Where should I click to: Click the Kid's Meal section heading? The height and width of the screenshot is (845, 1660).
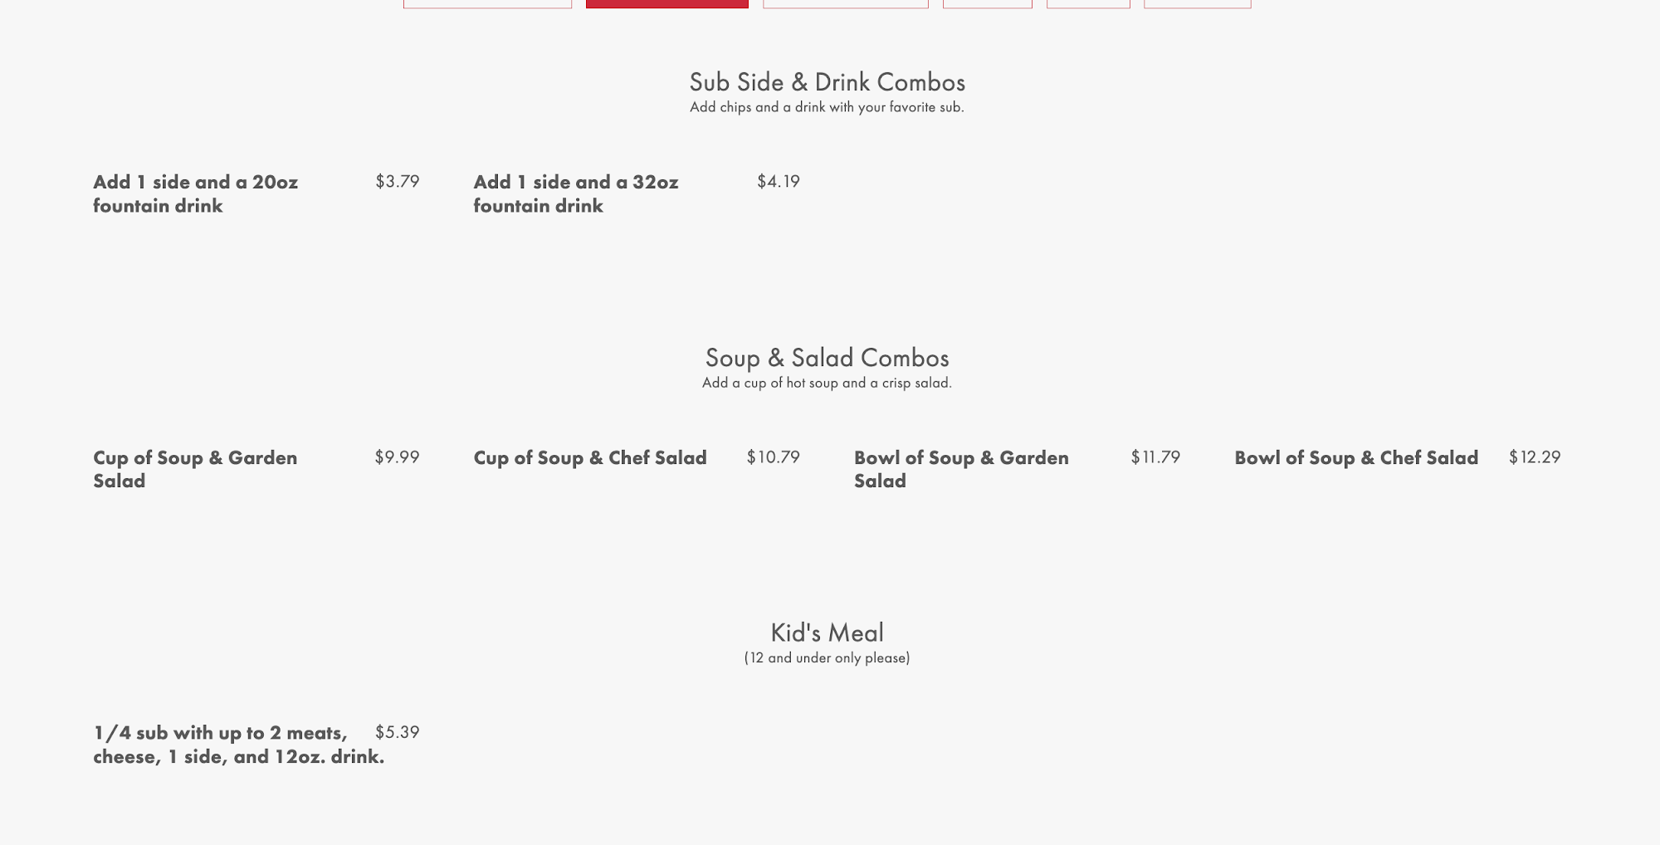click(x=828, y=633)
